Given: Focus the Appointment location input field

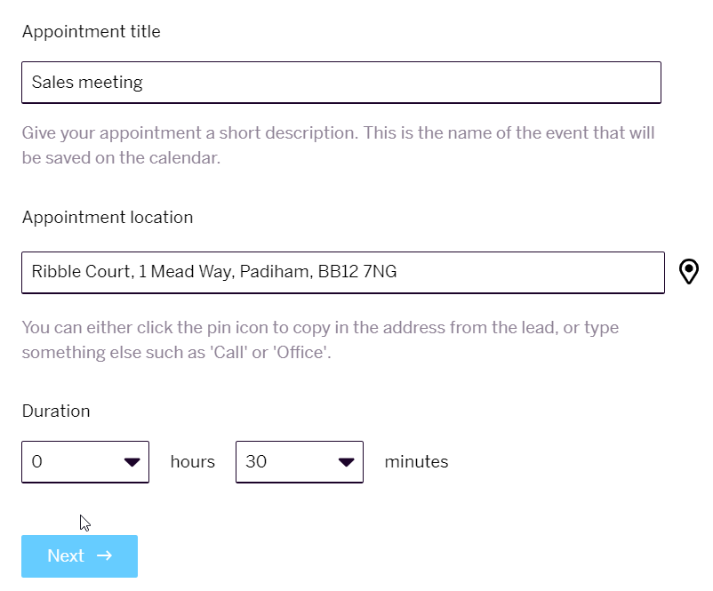Looking at the screenshot, I should coord(343,272).
